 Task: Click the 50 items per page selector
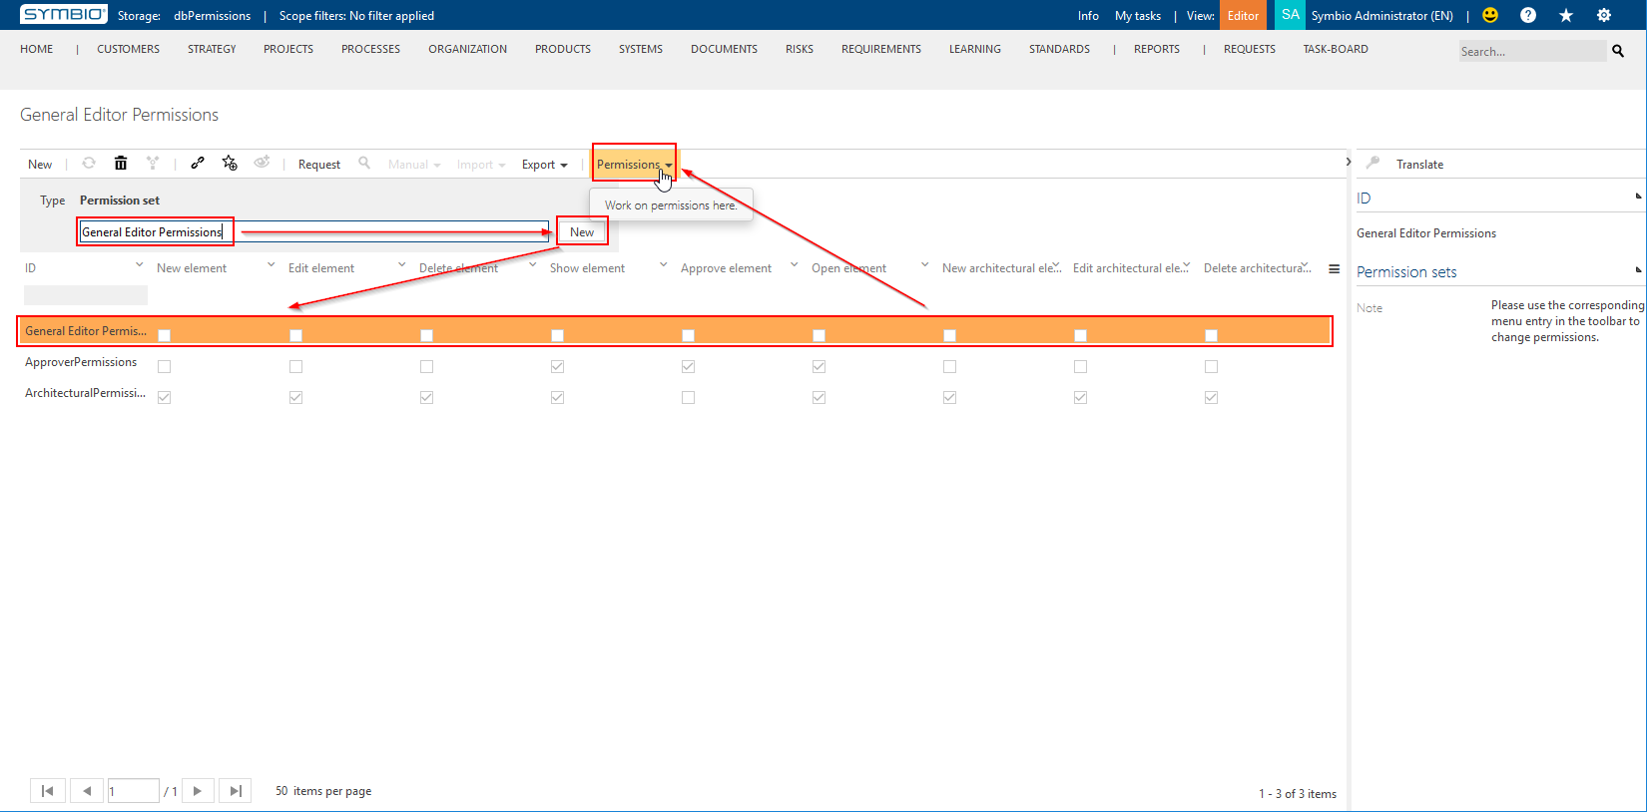(323, 791)
